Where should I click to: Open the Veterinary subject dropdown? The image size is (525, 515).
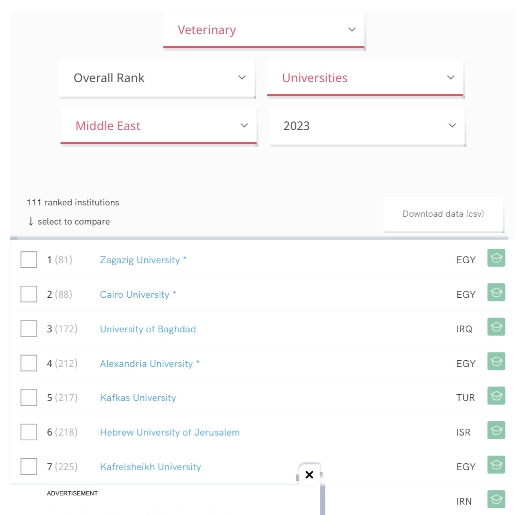263,30
